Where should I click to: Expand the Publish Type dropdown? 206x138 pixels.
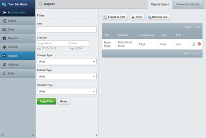pos(67,76)
